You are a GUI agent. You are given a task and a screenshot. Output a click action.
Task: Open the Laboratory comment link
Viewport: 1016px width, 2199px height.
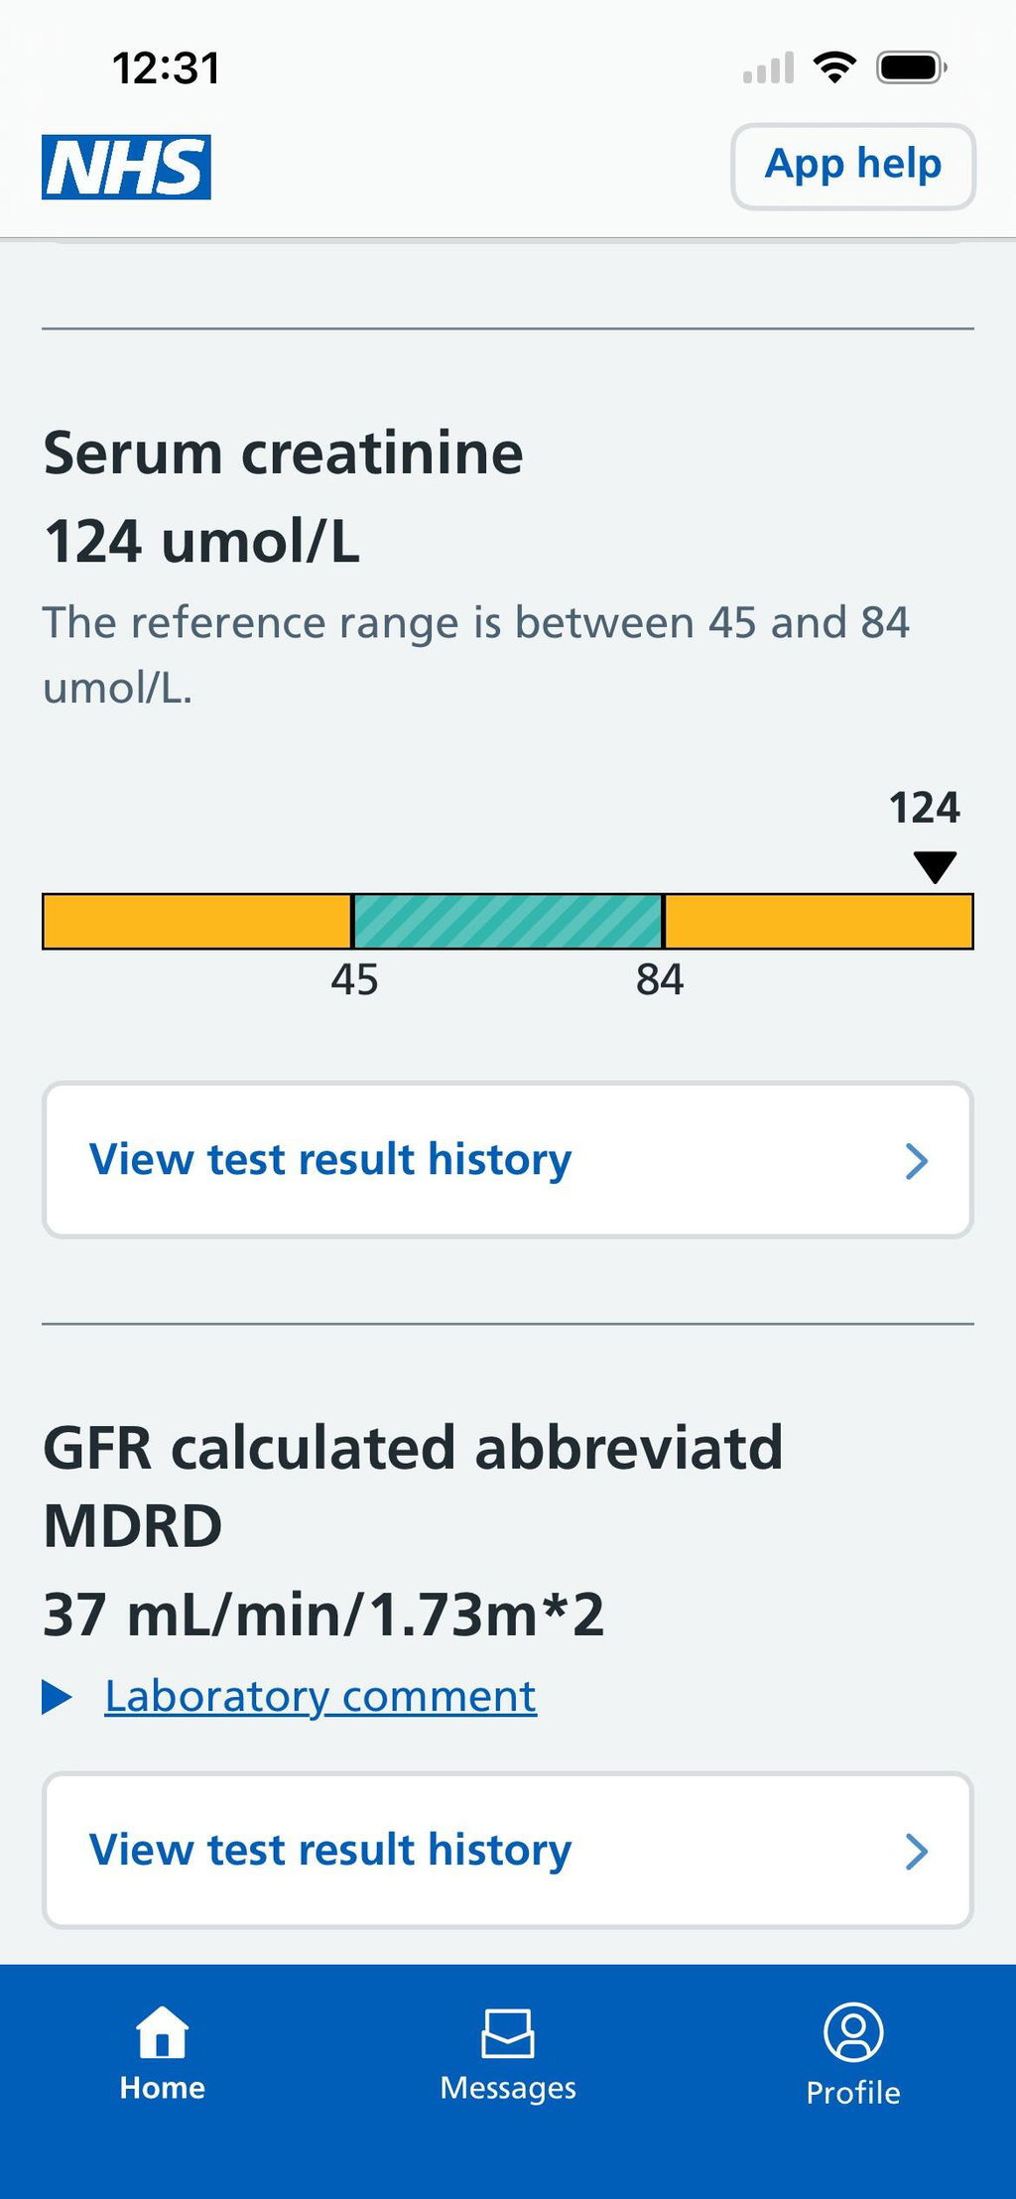(320, 1696)
